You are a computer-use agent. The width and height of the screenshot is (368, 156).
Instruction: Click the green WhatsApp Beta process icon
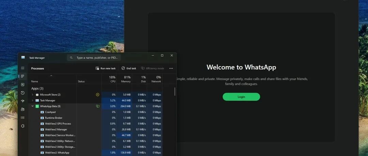[x=37, y=106]
